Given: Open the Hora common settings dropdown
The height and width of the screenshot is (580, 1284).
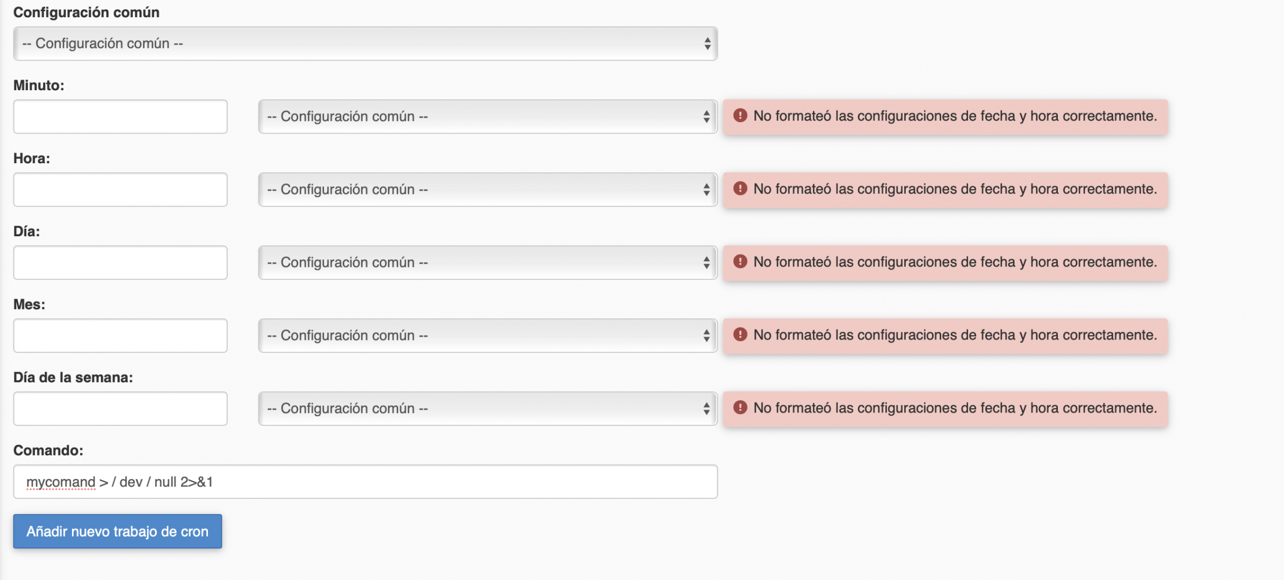Looking at the screenshot, I should (x=488, y=190).
